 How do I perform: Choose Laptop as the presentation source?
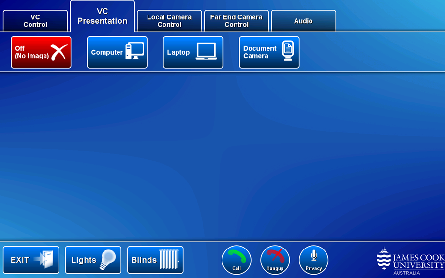point(193,52)
